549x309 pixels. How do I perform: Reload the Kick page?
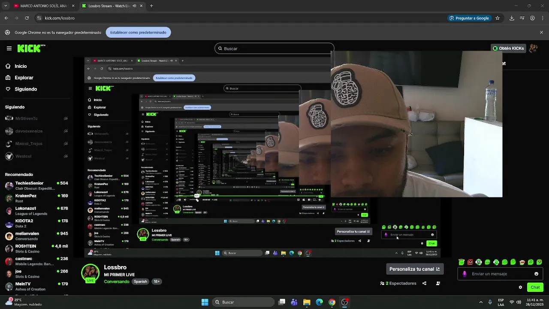point(27,18)
